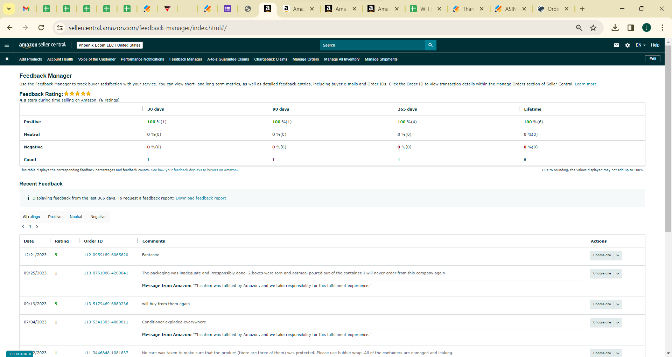Select the All ratings tab
Screen dimensions: 672x357
coord(31,217)
